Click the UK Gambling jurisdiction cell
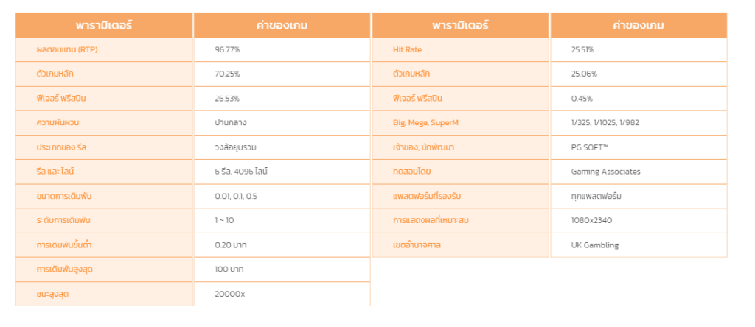The width and height of the screenshot is (755, 327). click(x=639, y=245)
